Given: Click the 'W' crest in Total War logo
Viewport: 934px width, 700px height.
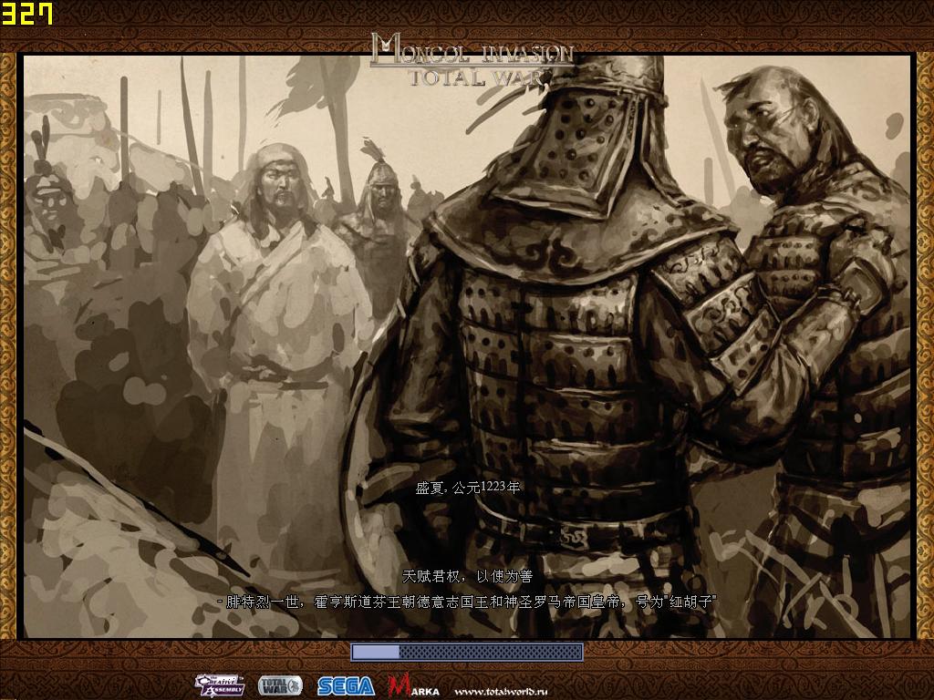Looking at the screenshot, I should (295, 685).
